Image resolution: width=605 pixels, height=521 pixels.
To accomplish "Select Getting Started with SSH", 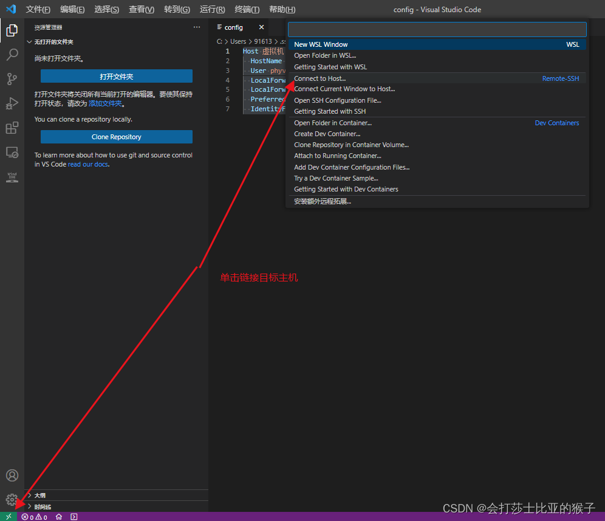I will click(437, 111).
